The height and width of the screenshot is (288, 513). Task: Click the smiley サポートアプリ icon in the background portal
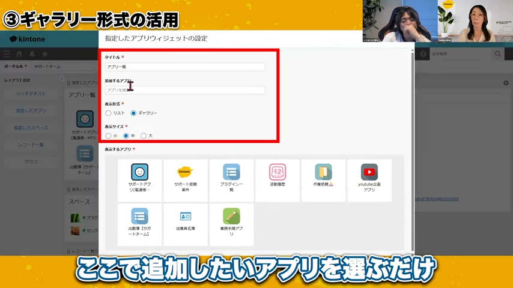[x=85, y=119]
